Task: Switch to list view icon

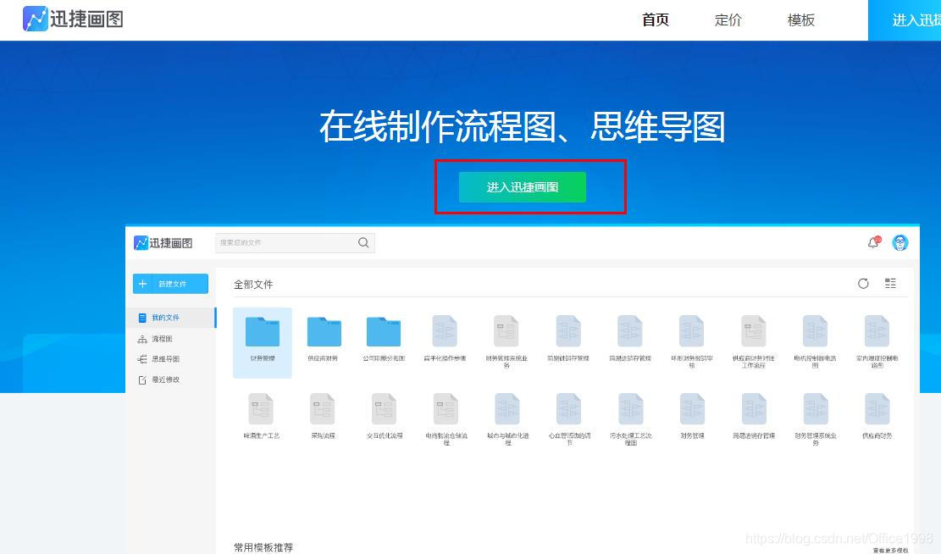Action: (890, 283)
